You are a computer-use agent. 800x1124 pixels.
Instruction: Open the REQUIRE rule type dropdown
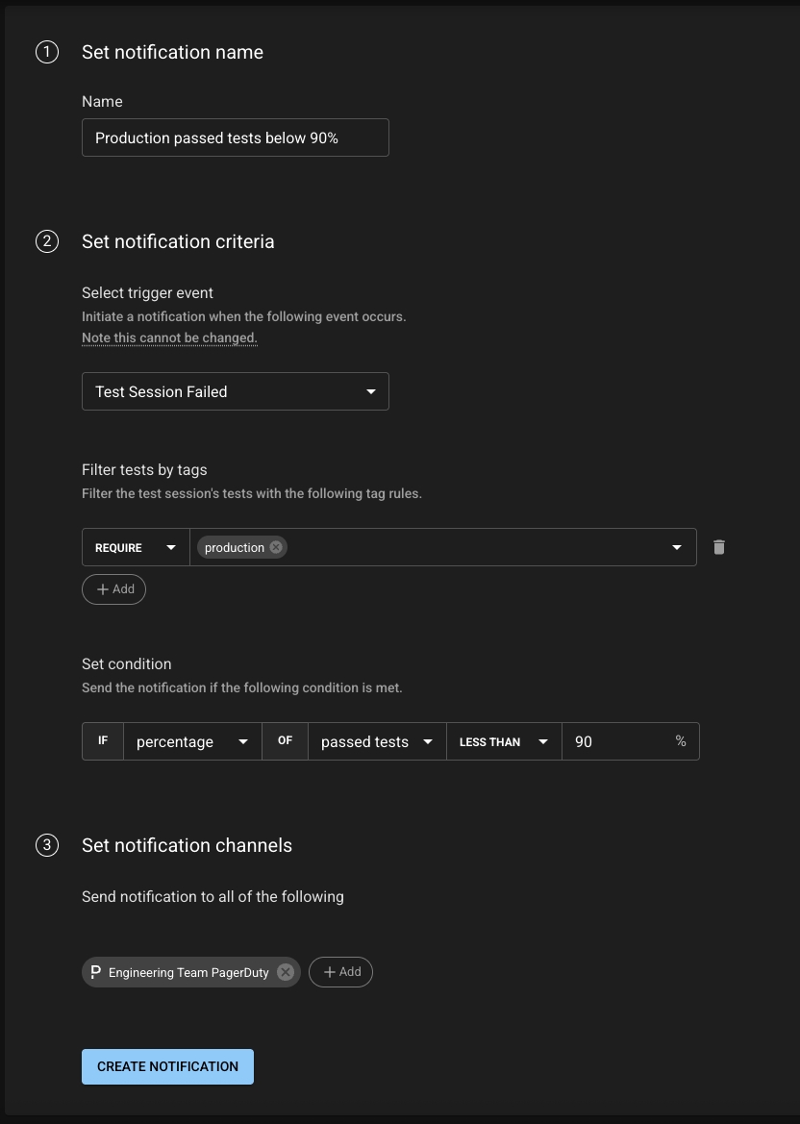(136, 547)
